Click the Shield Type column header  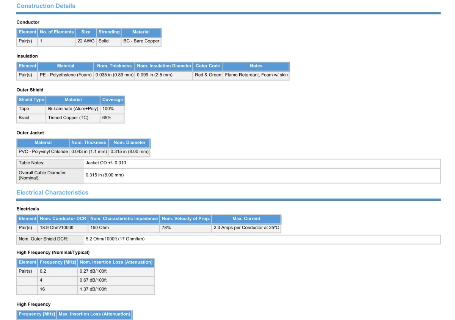pyautogui.click(x=31, y=100)
